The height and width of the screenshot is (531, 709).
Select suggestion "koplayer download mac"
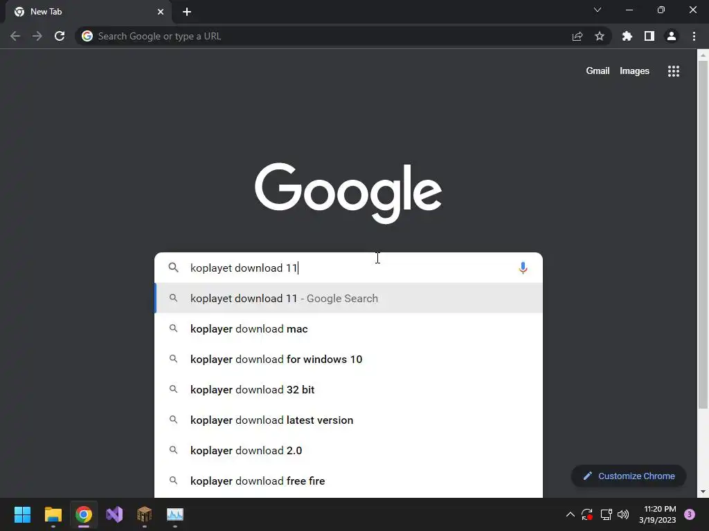pyautogui.click(x=349, y=328)
